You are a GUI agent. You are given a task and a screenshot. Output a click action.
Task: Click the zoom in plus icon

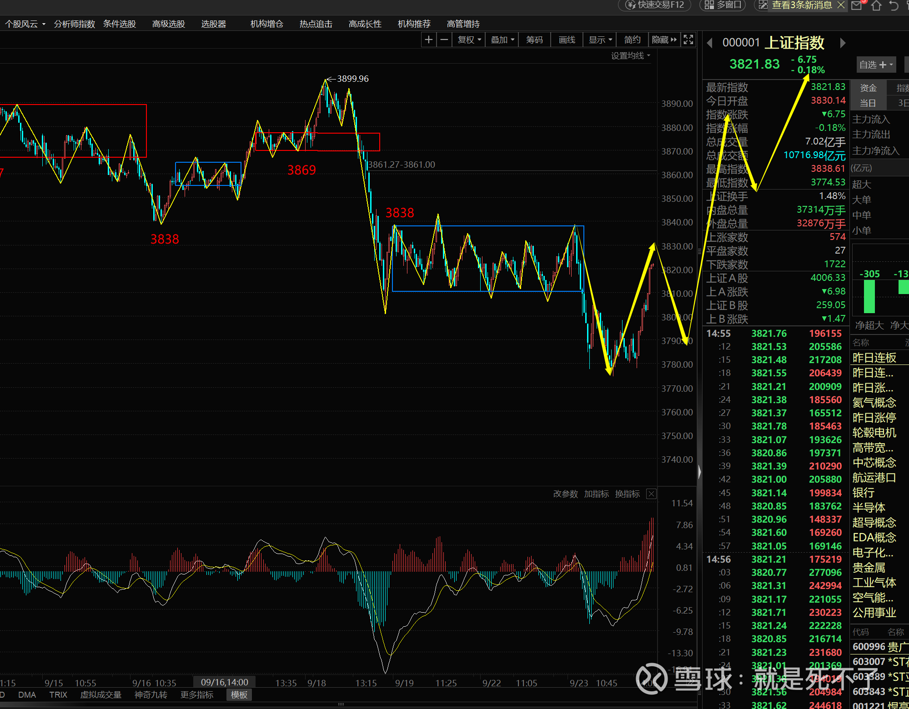click(x=428, y=40)
